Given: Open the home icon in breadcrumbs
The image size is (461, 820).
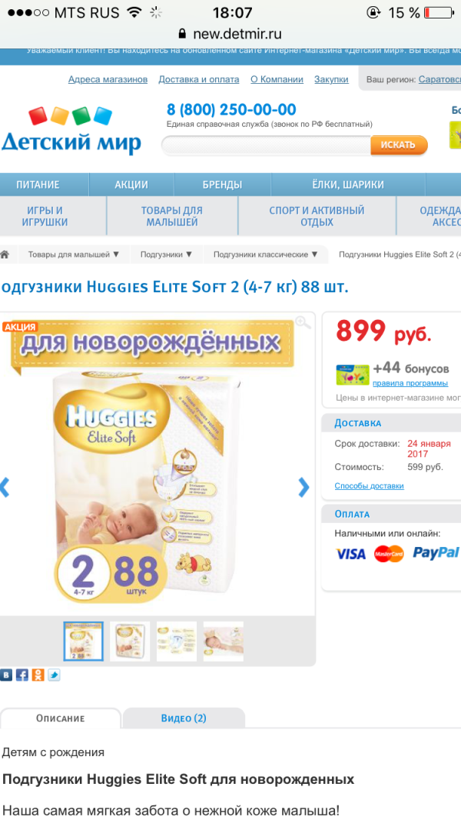Looking at the screenshot, I should pos(5,255).
